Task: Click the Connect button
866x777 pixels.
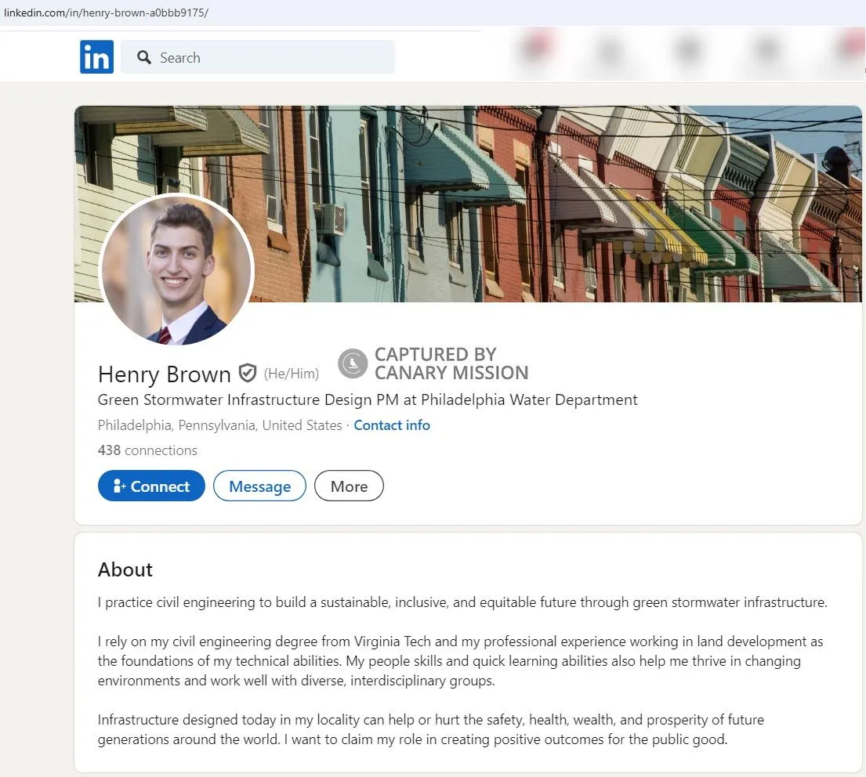Action: pyautogui.click(x=151, y=486)
